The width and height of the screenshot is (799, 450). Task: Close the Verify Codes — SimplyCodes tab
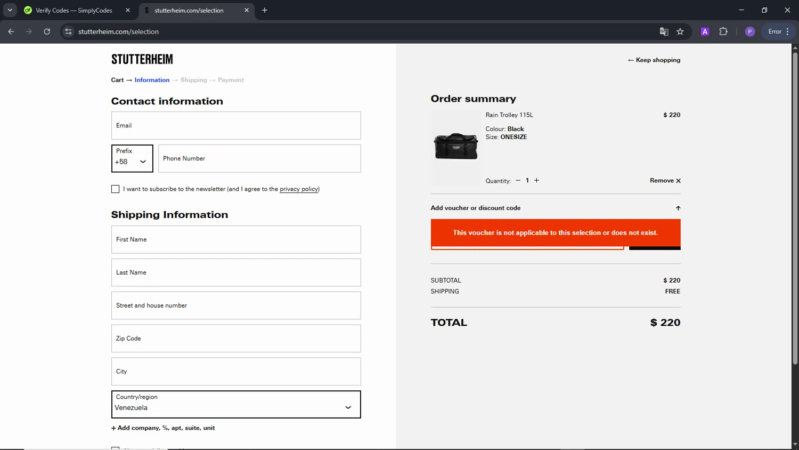[x=128, y=10]
